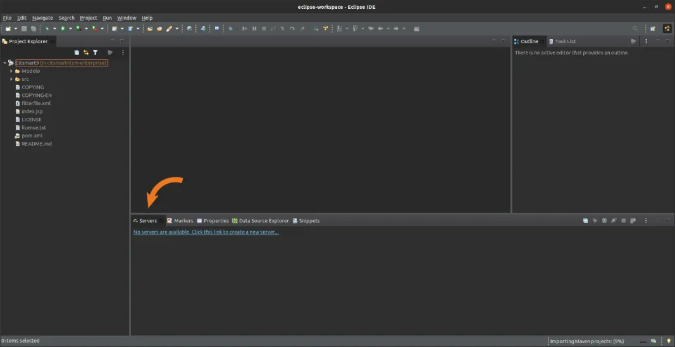Click the Forward navigation arrow icon

[x=396, y=28]
